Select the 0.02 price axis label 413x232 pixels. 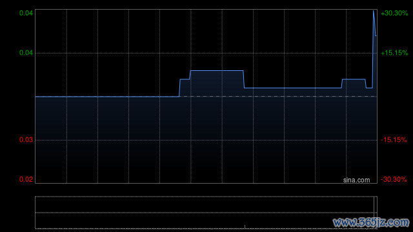point(26,179)
